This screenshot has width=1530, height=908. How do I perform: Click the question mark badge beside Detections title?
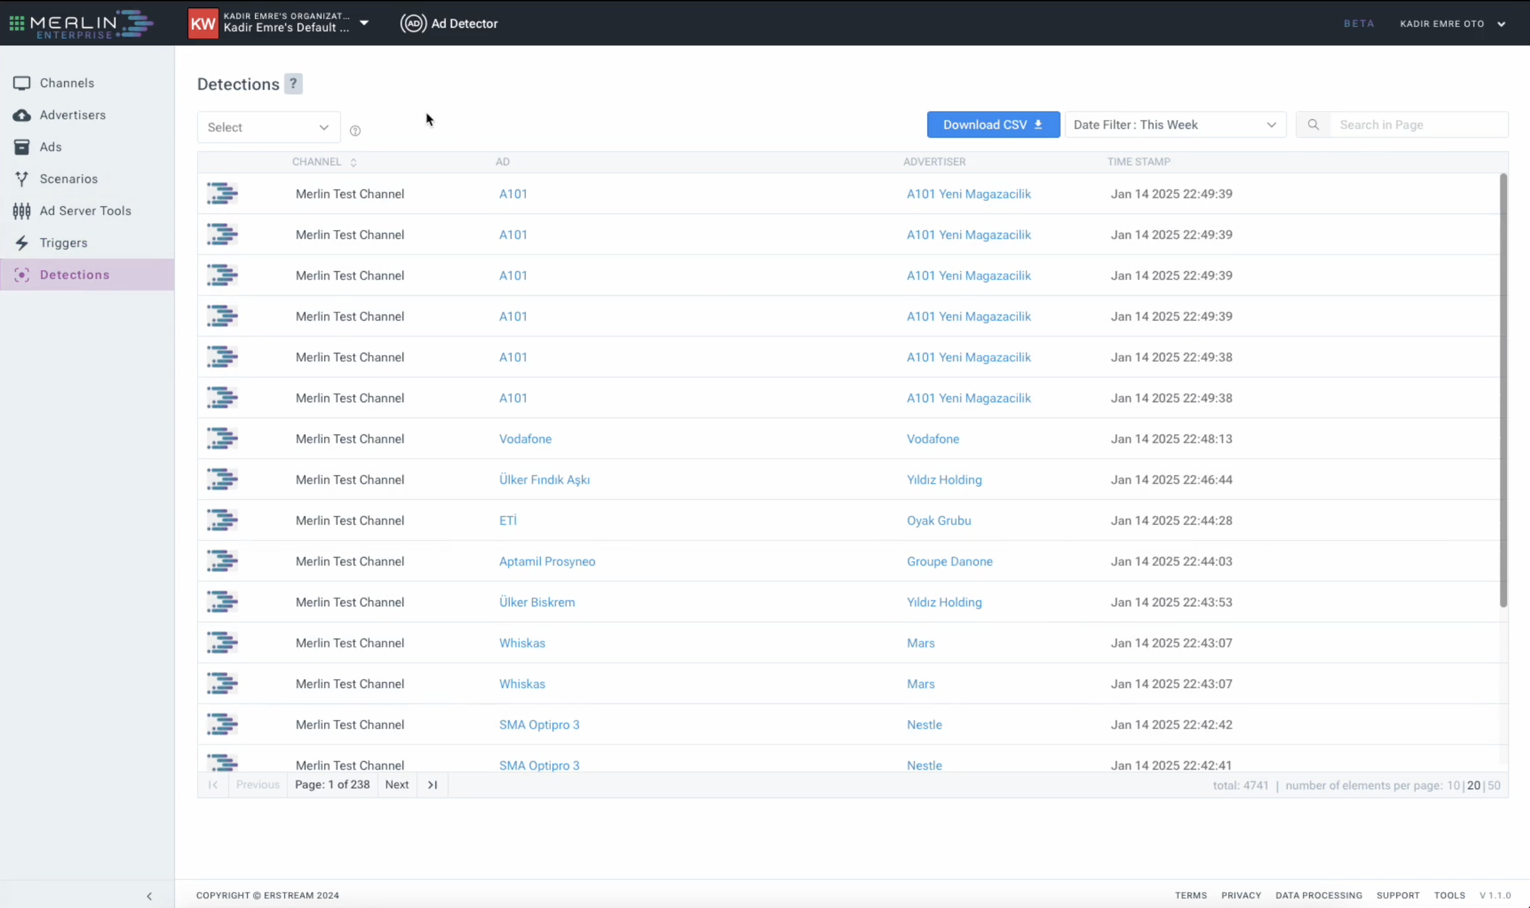pos(293,84)
